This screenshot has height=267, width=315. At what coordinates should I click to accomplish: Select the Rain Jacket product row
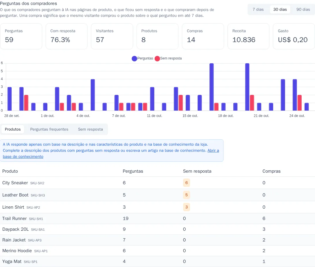(x=157, y=240)
